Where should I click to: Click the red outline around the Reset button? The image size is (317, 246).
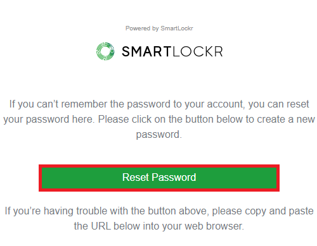click(159, 166)
